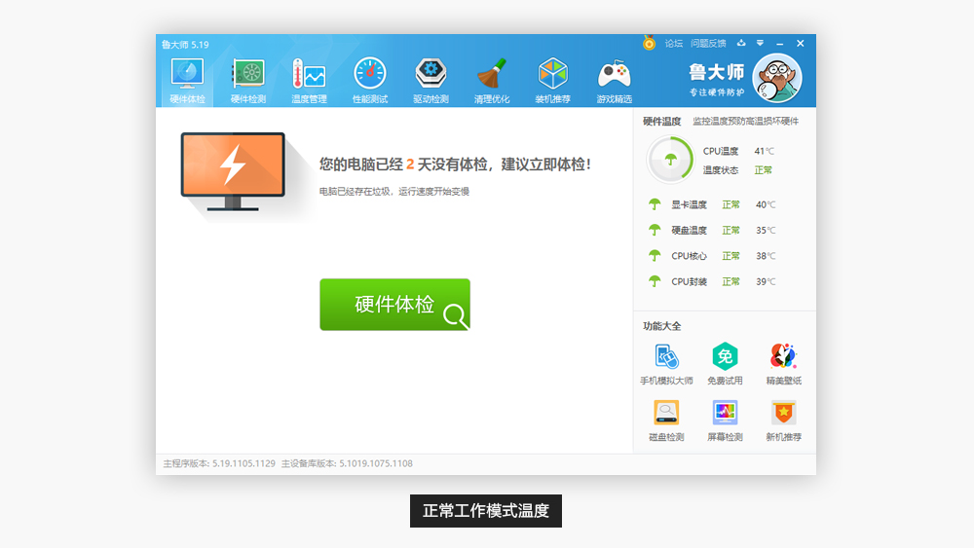Switch to 硬件检测 tab

247,81
